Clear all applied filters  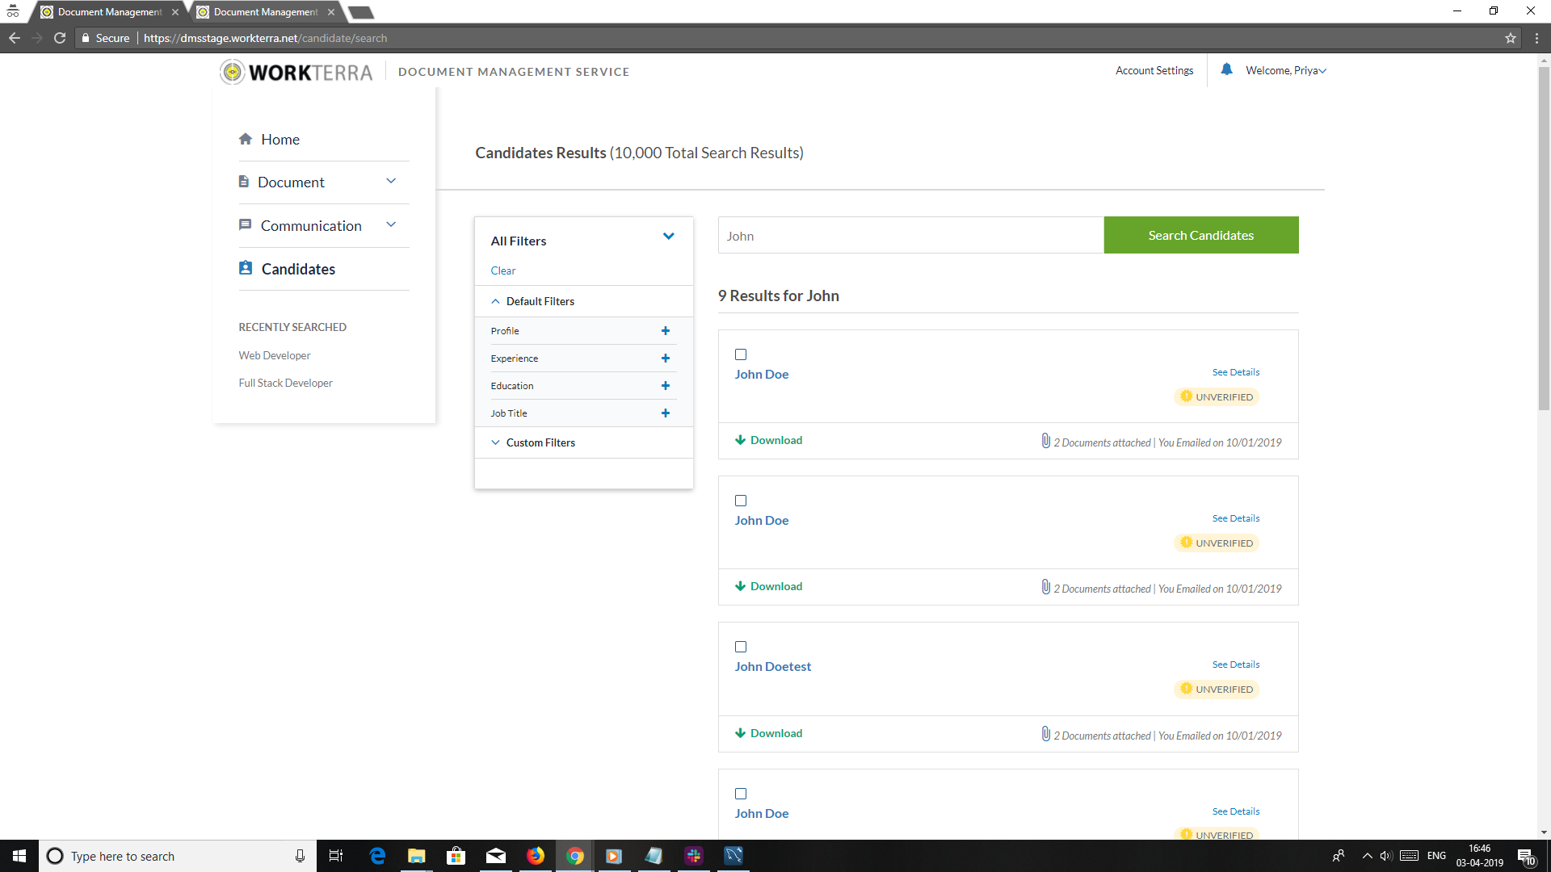[x=502, y=270]
